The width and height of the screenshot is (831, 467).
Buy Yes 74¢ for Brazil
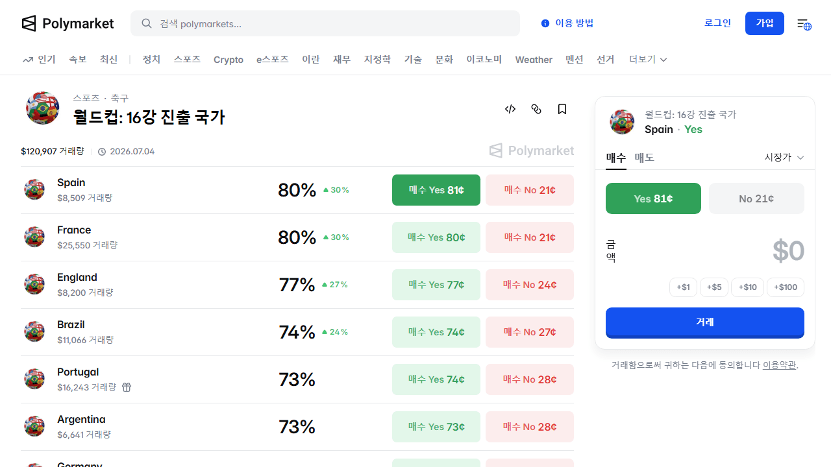point(436,332)
